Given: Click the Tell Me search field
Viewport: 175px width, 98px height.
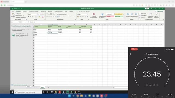Looking at the screenshot, I should 84,11.
